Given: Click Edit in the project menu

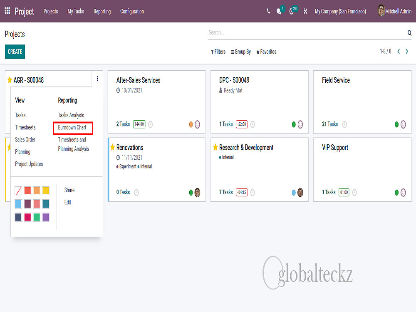Looking at the screenshot, I should point(68,202).
